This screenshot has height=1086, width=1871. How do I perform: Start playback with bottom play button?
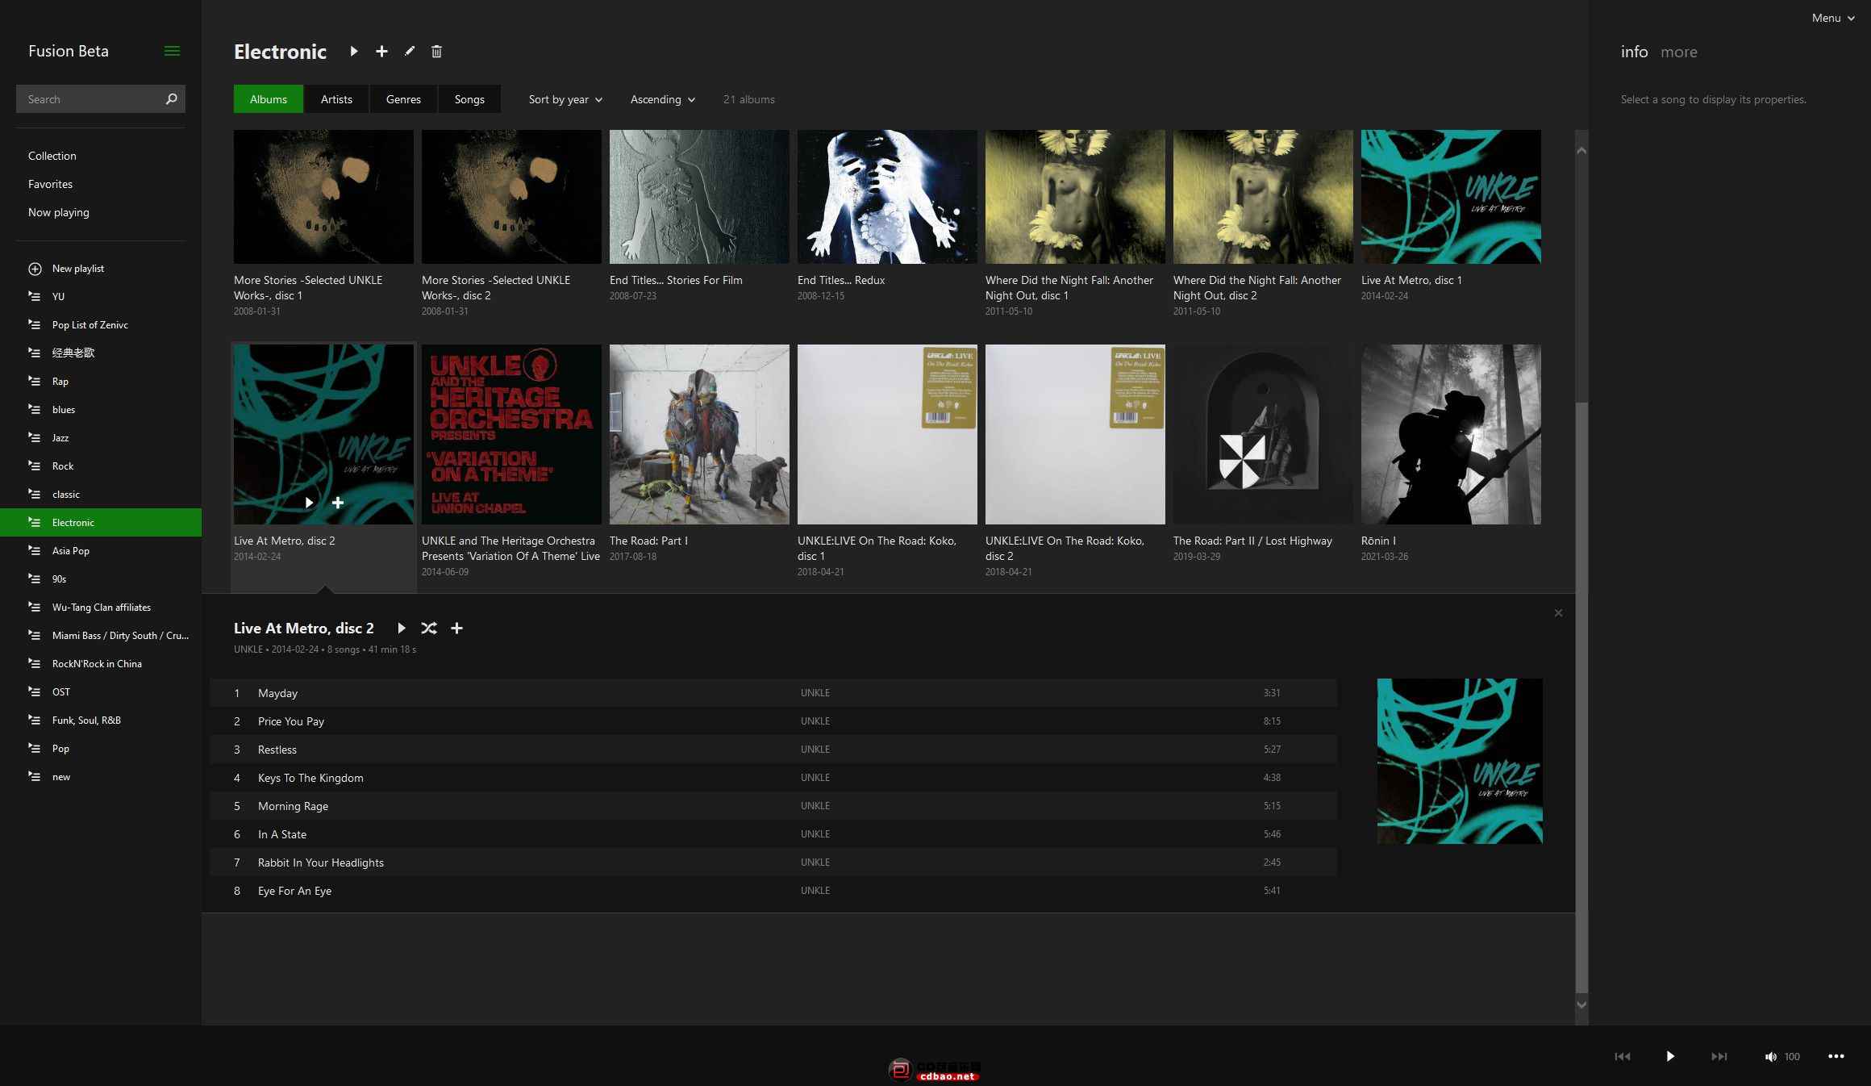click(1670, 1056)
